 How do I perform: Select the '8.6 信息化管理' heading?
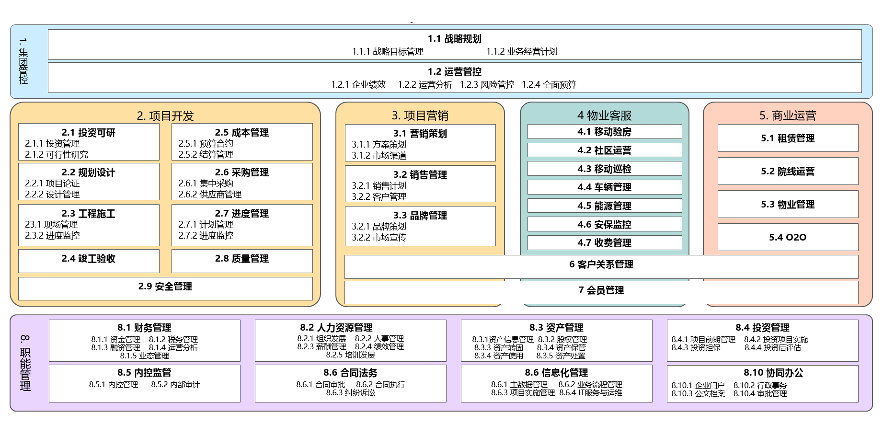556,373
